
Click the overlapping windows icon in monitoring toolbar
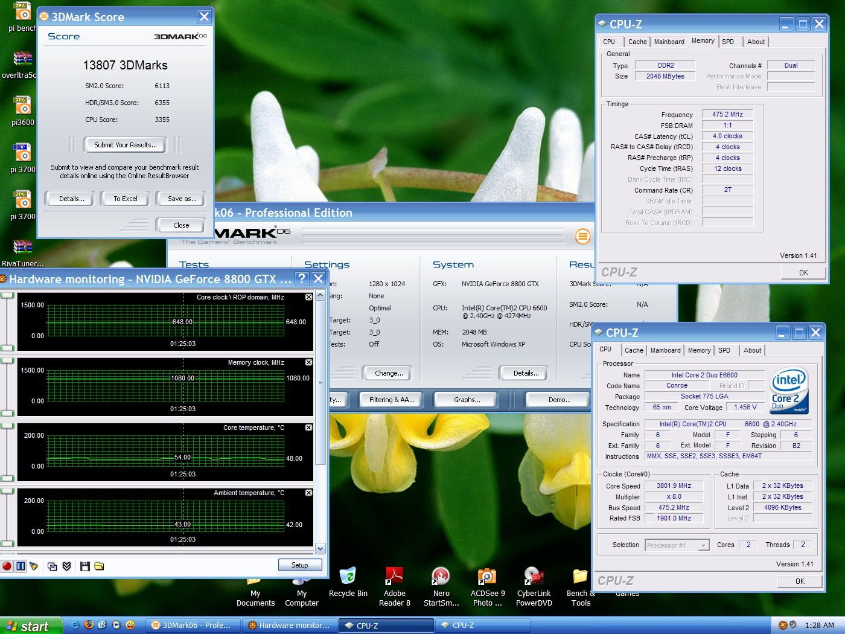[x=53, y=566]
